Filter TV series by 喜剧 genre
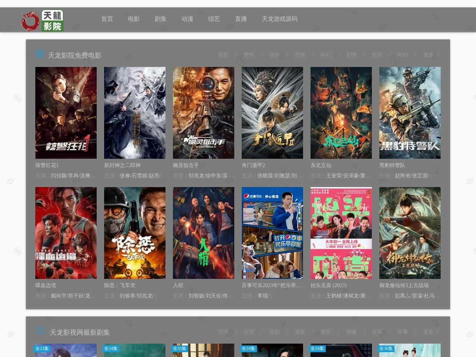476x357 pixels. click(274, 332)
